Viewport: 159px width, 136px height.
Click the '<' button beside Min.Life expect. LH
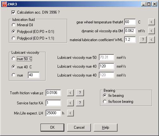(x=70, y=113)
